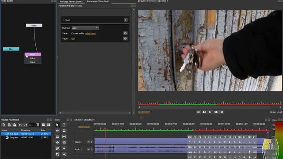Click the Parameter Editor horizontal scrollbar
283x159 pixels.
click(x=95, y=113)
